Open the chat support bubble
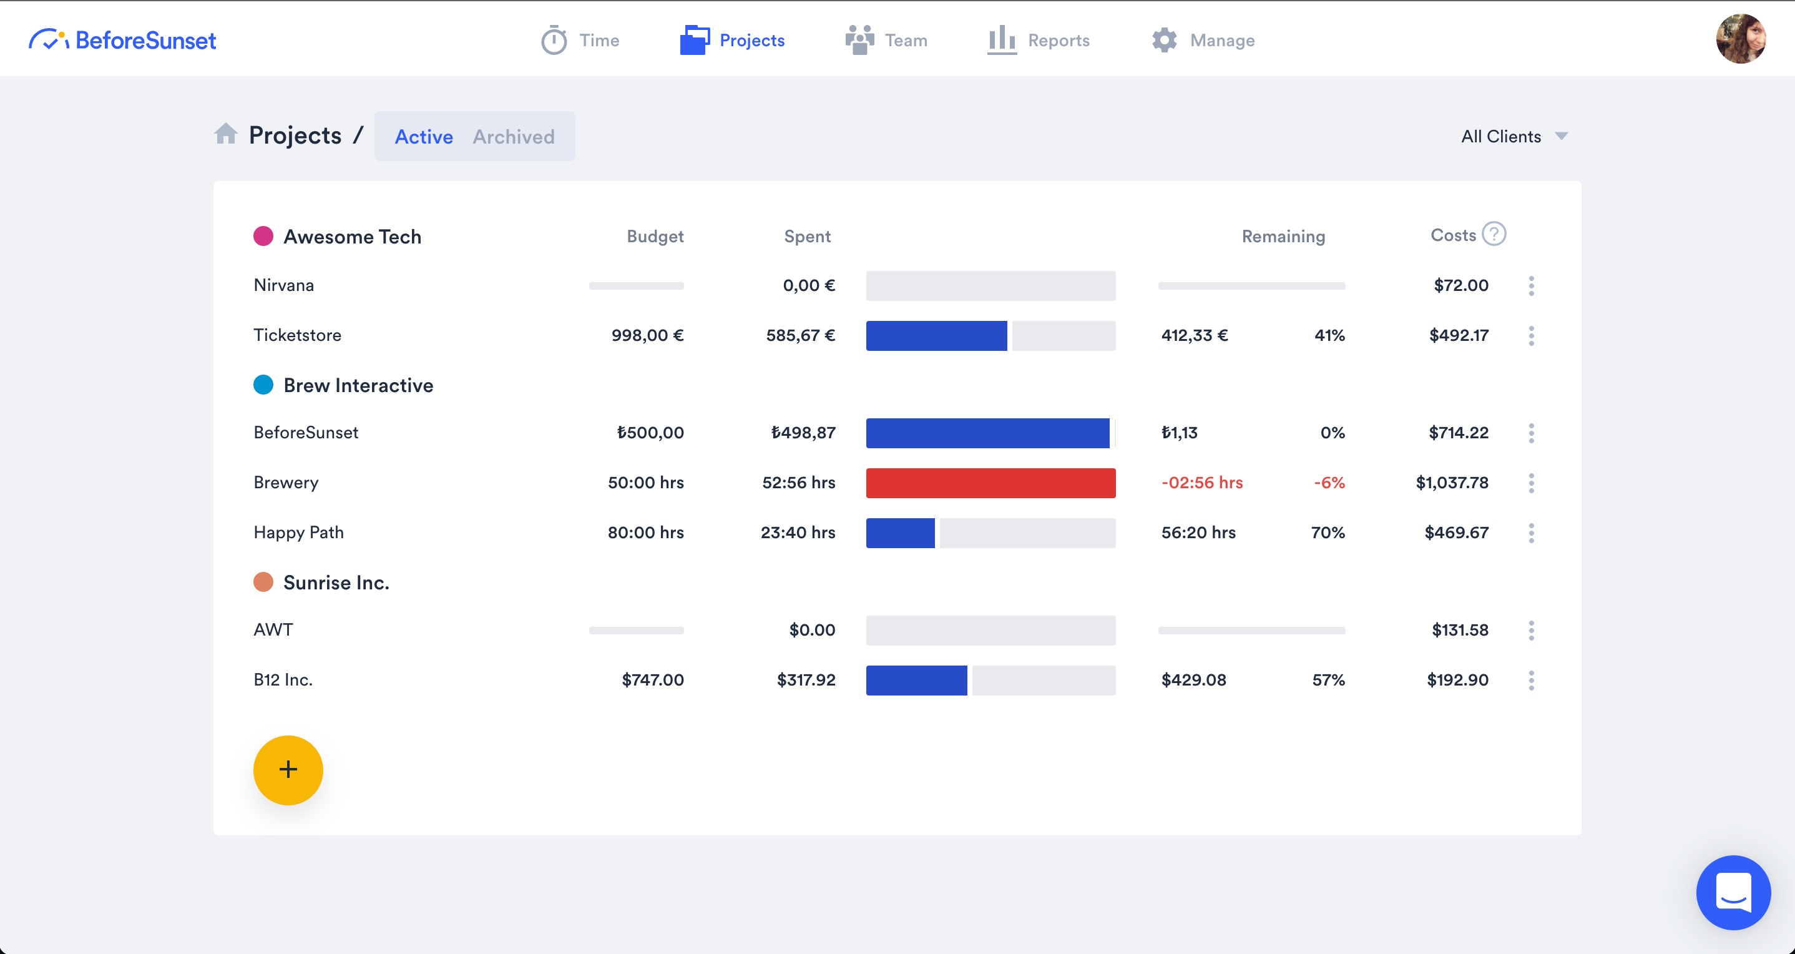This screenshot has width=1795, height=954. (1733, 893)
